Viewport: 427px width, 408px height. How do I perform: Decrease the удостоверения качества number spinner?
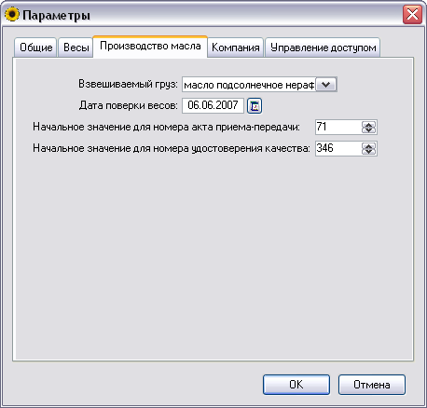(369, 152)
